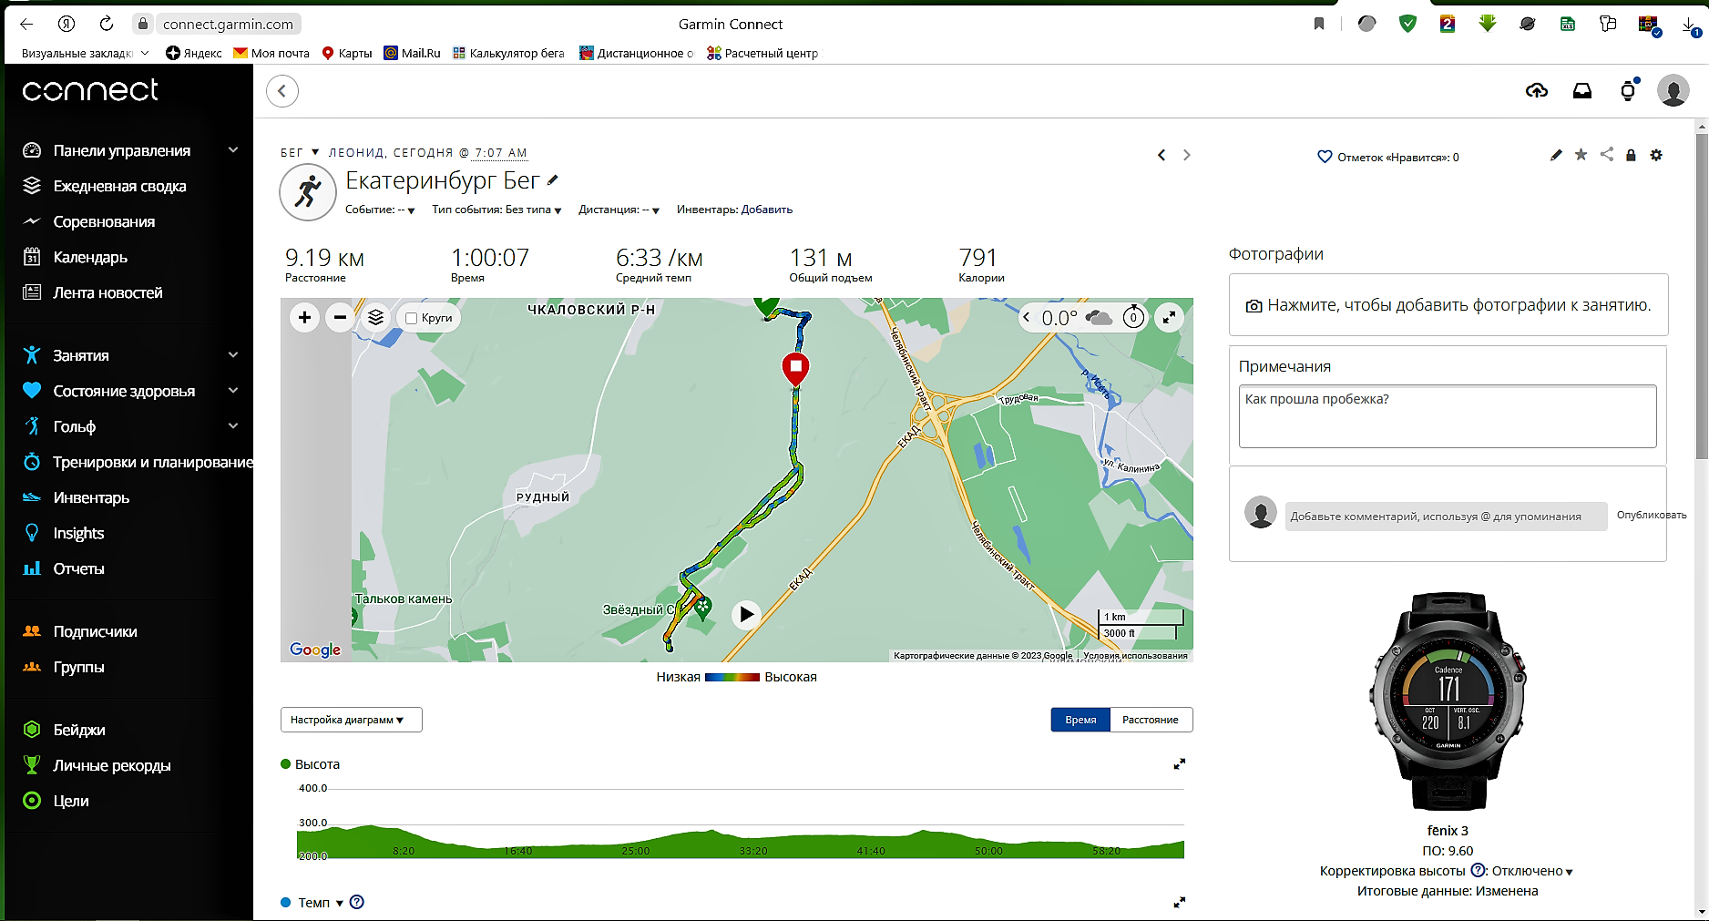
Task: Click to add photos to the activity
Action: coord(1448,305)
